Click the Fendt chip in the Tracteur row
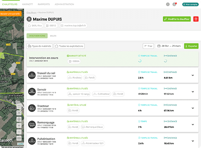Image resolution: width=201 pixels, height=148 pixels. 73,110
